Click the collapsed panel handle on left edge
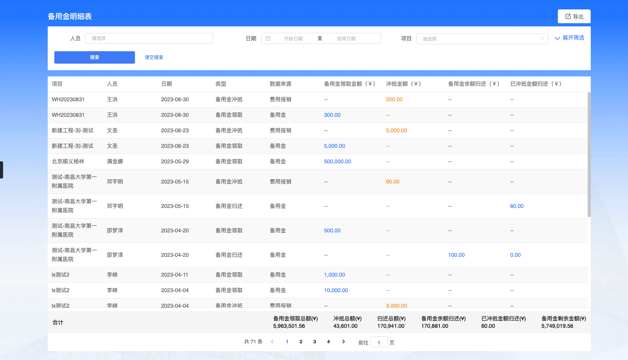The height and width of the screenshot is (360, 628). coord(1,170)
